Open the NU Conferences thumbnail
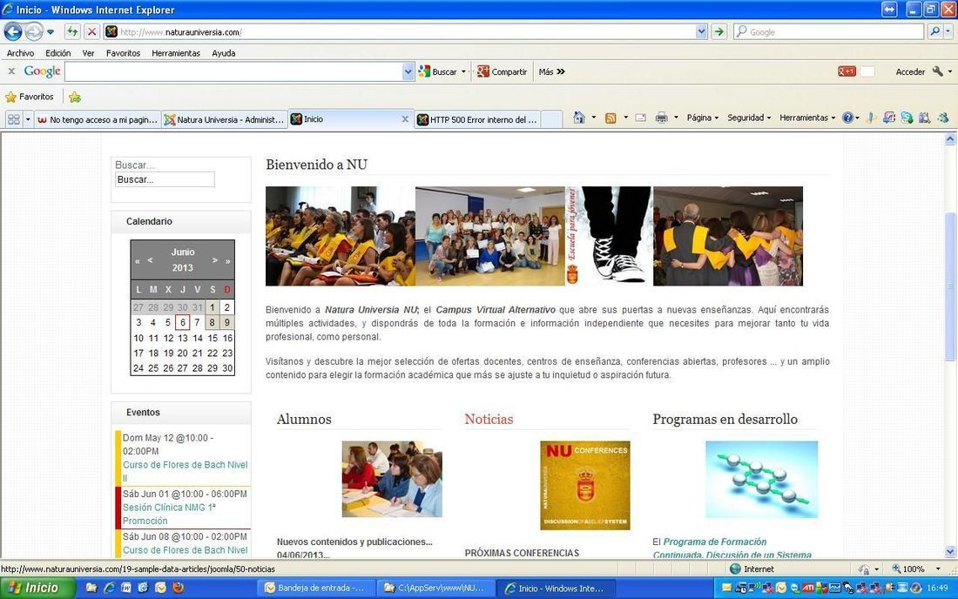The height and width of the screenshot is (599, 958). tap(584, 486)
